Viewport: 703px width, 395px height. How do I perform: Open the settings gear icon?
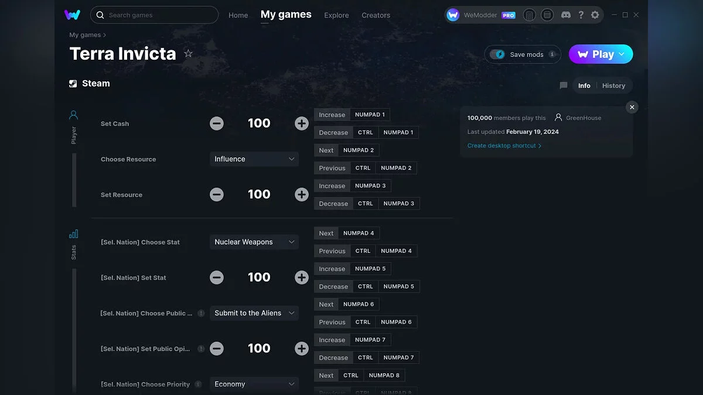(595, 15)
